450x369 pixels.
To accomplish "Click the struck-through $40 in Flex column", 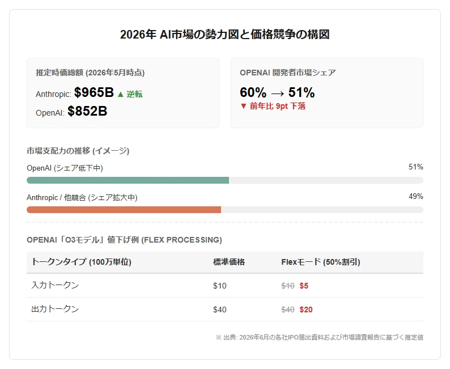I will [x=288, y=309].
